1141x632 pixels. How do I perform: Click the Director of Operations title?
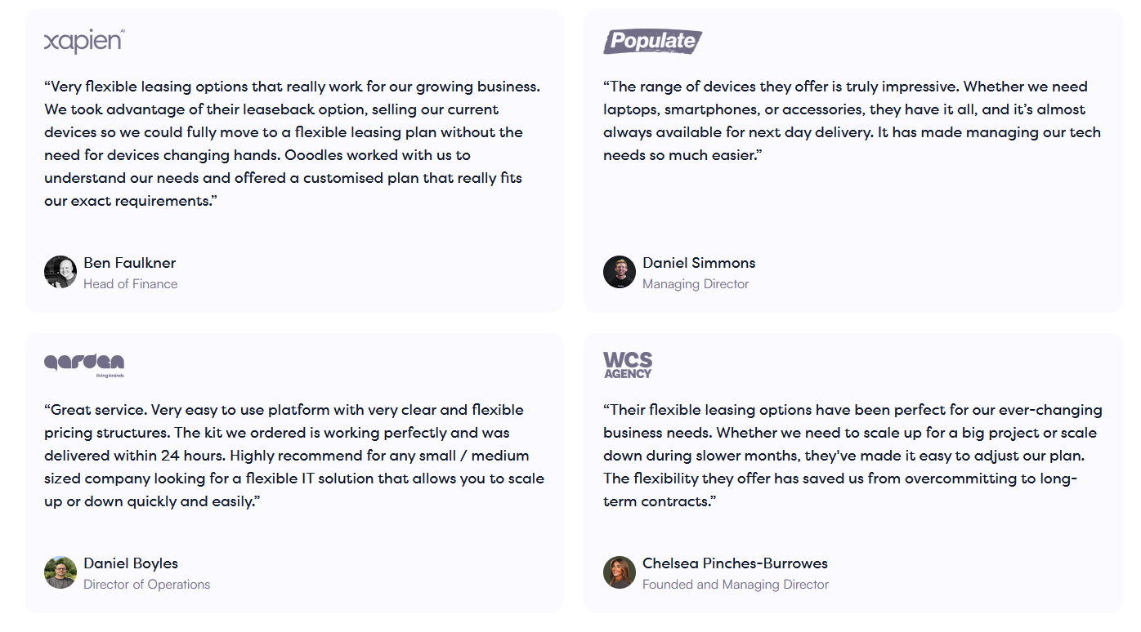[146, 585]
